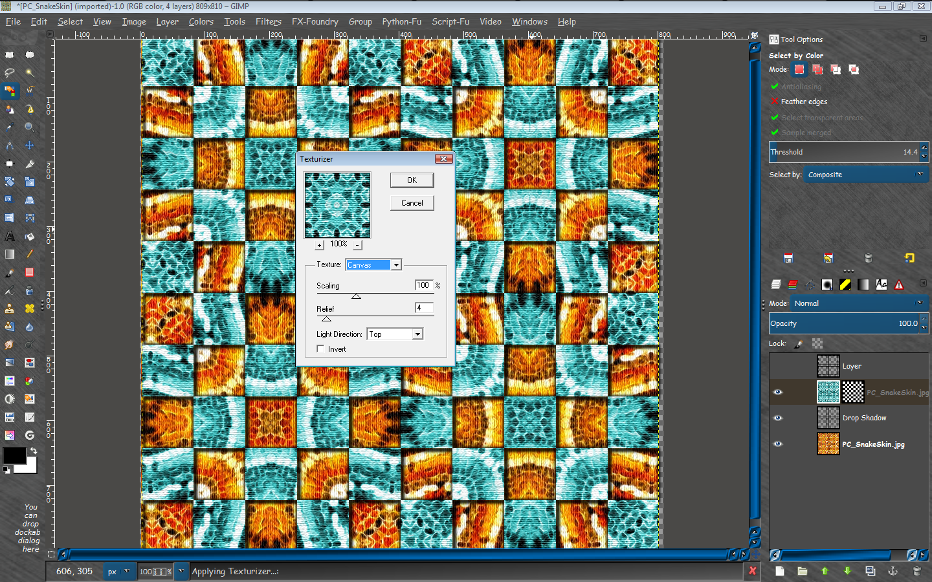
Task: Reset tool options to defaults
Action: coord(909,258)
